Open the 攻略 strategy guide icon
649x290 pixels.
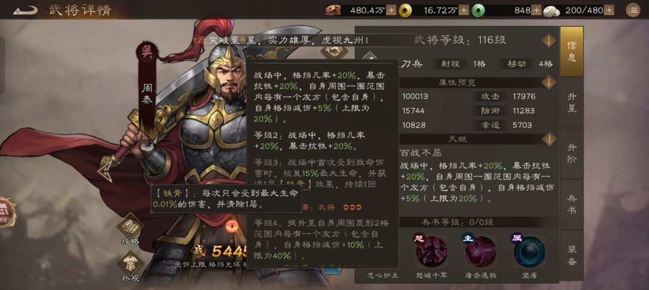click(130, 229)
